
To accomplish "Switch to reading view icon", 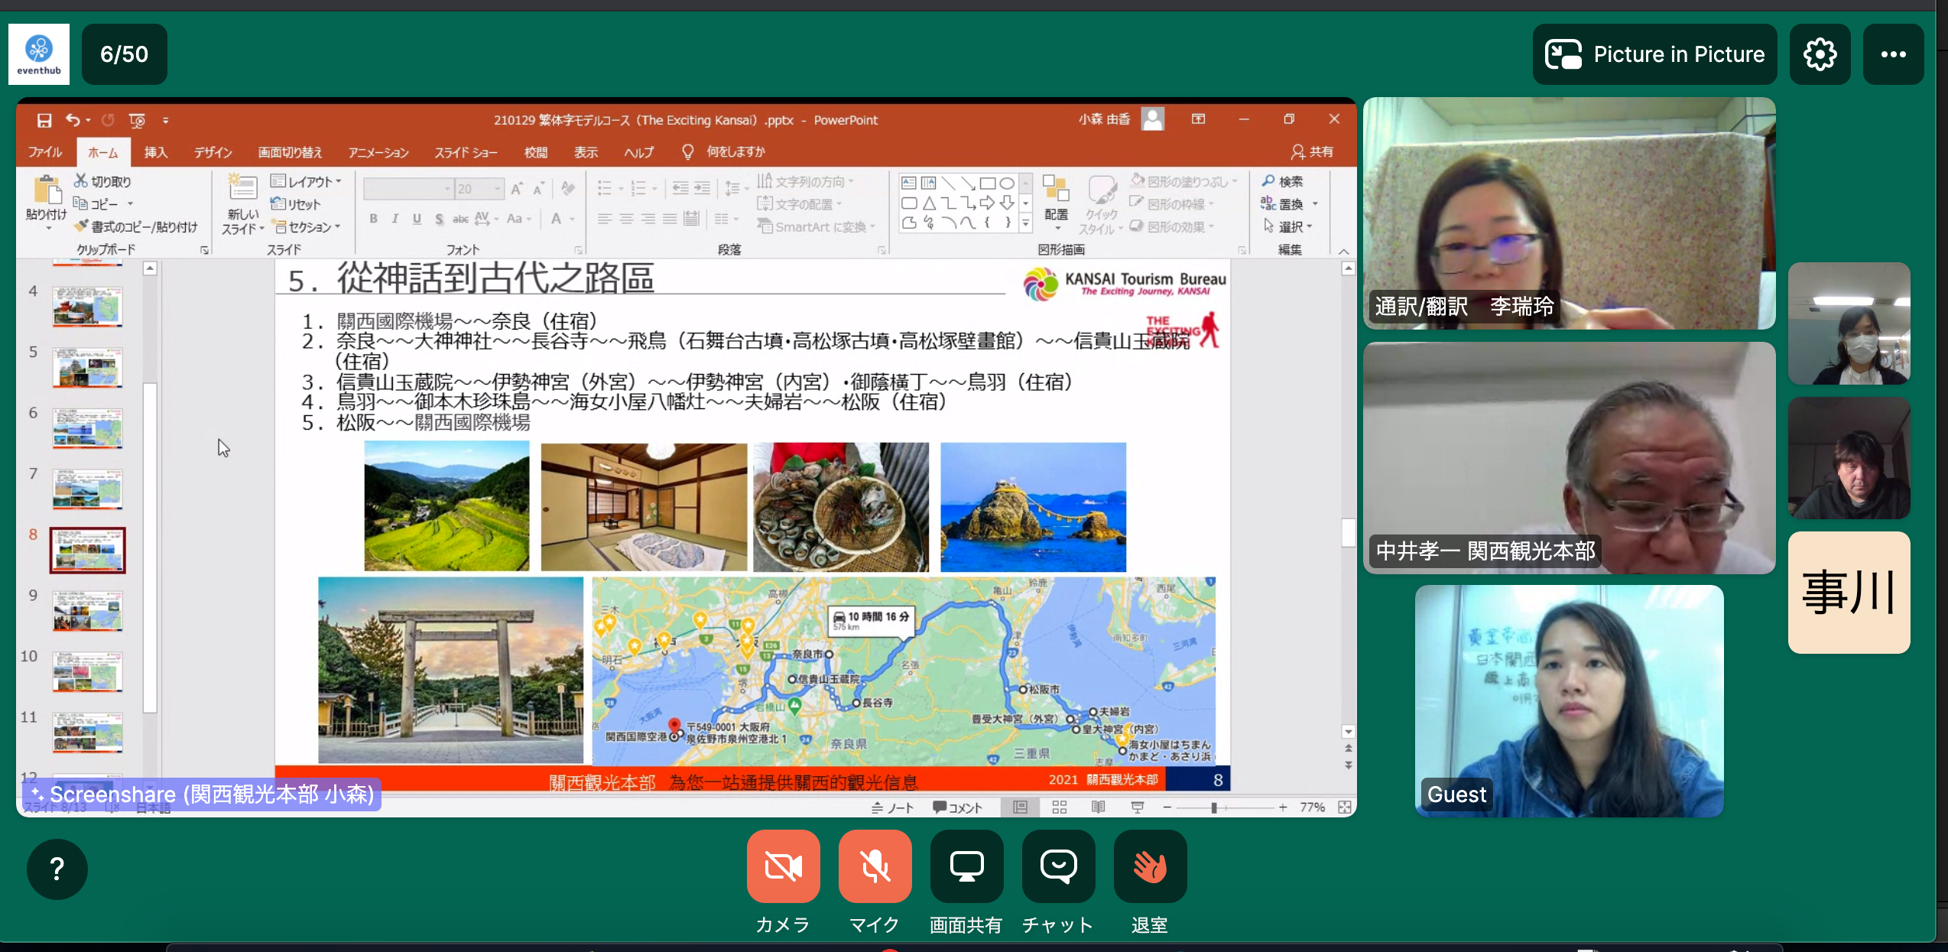I will pos(1098,807).
